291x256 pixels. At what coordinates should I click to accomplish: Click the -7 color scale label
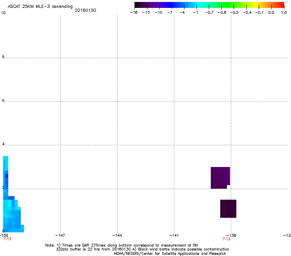pos(170,13)
